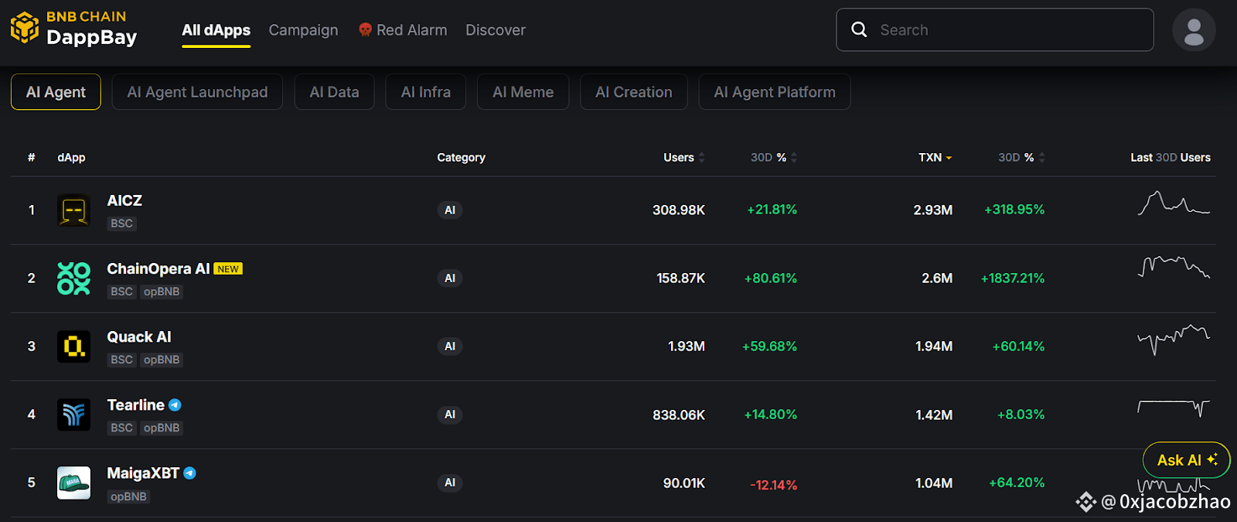This screenshot has width=1237, height=522.
Task: Select the AI Meme filter chip
Action: tap(523, 92)
